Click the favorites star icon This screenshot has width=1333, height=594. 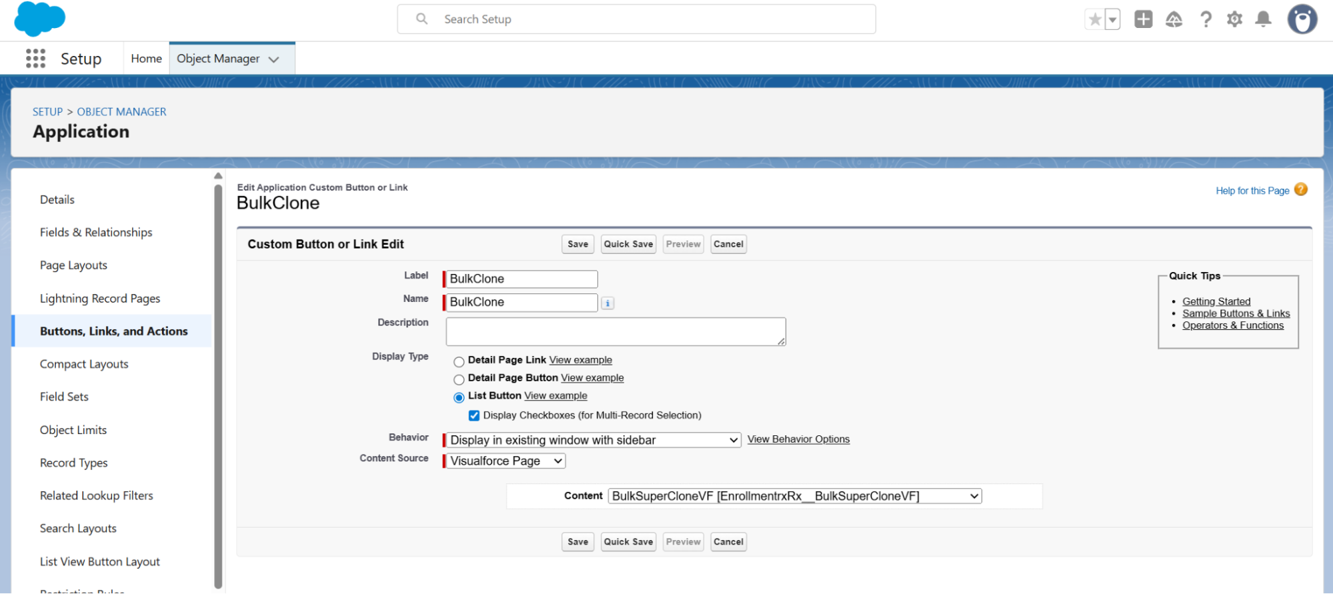(x=1094, y=19)
